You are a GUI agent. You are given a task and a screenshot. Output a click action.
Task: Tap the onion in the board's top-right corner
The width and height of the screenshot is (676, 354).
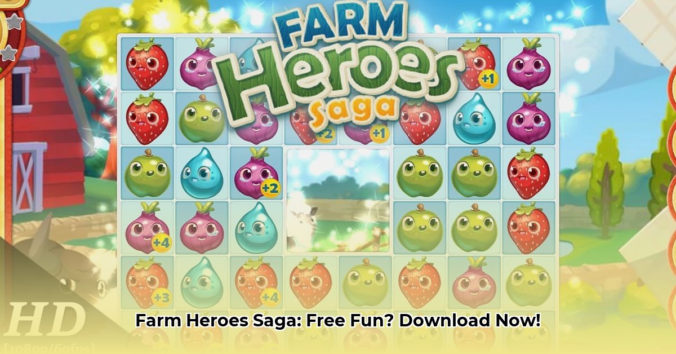[528, 63]
